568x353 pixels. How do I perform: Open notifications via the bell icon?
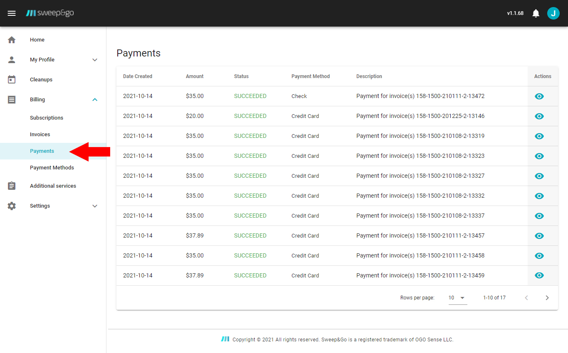tap(536, 13)
